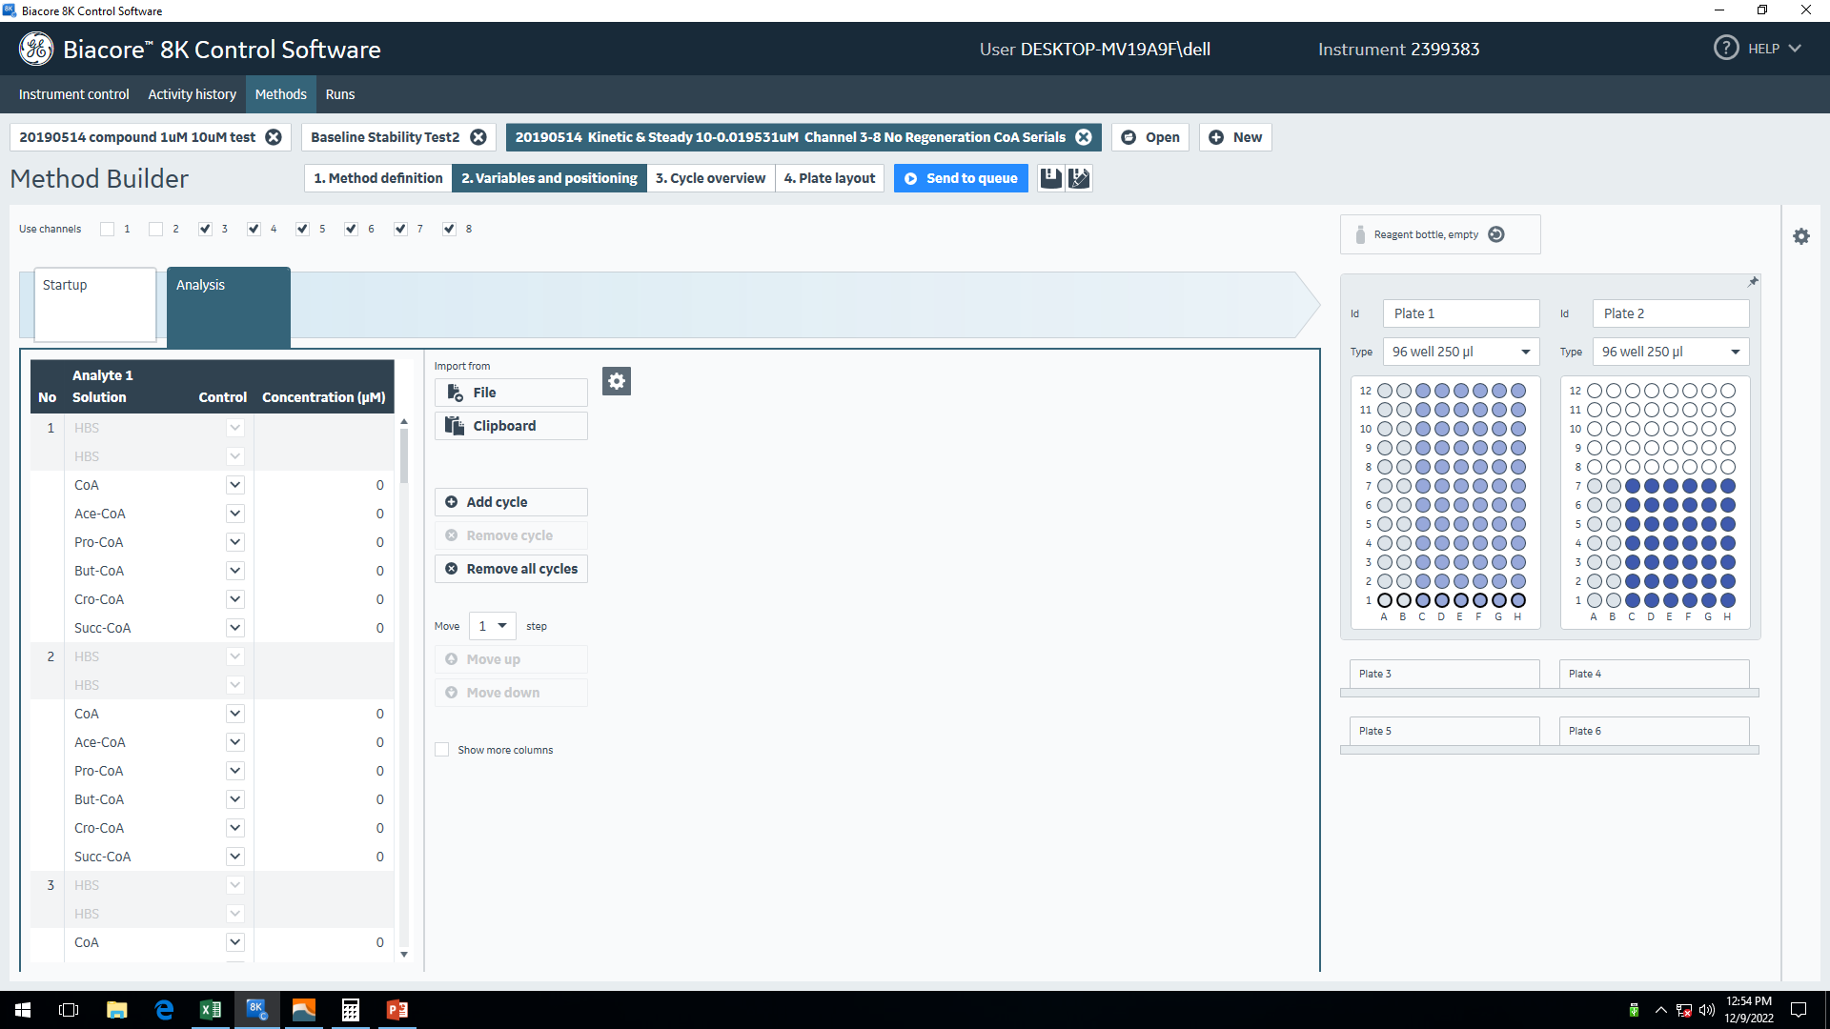Open Excel from the taskbar

pos(210,1010)
